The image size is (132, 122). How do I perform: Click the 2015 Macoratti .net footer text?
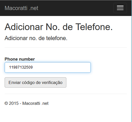[27, 103]
